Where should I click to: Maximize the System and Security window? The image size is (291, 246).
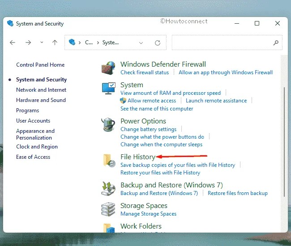pos(257,23)
